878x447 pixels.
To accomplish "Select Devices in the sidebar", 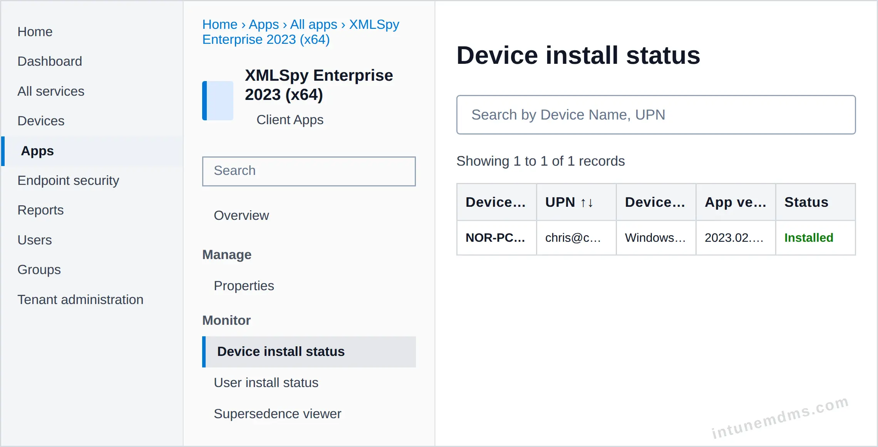I will pyautogui.click(x=41, y=121).
